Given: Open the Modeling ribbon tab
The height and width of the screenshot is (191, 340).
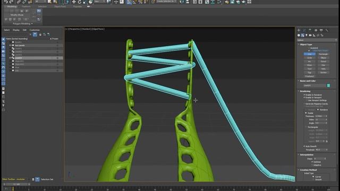Looking at the screenshot, I should (x=12, y=6).
